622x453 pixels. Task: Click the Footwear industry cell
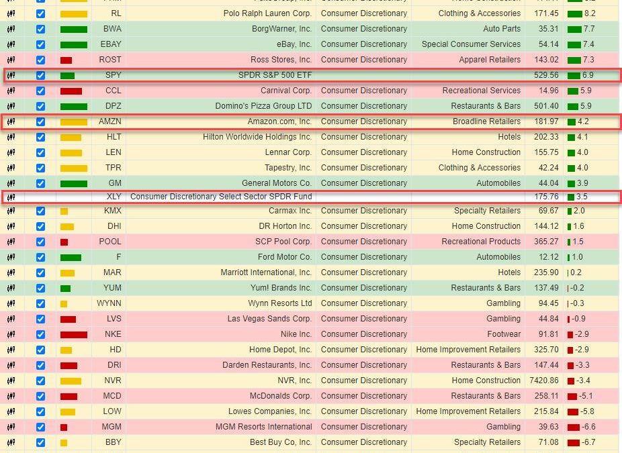click(x=504, y=334)
